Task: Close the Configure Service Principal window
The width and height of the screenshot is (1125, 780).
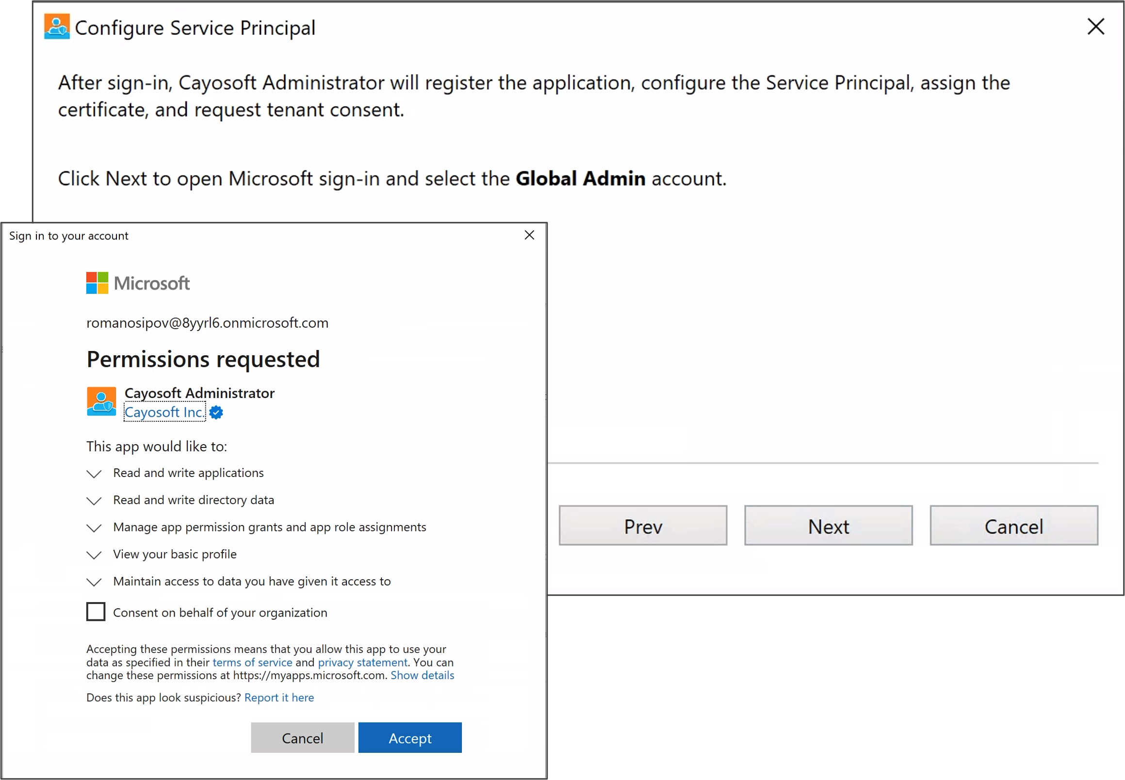Action: (x=1095, y=26)
